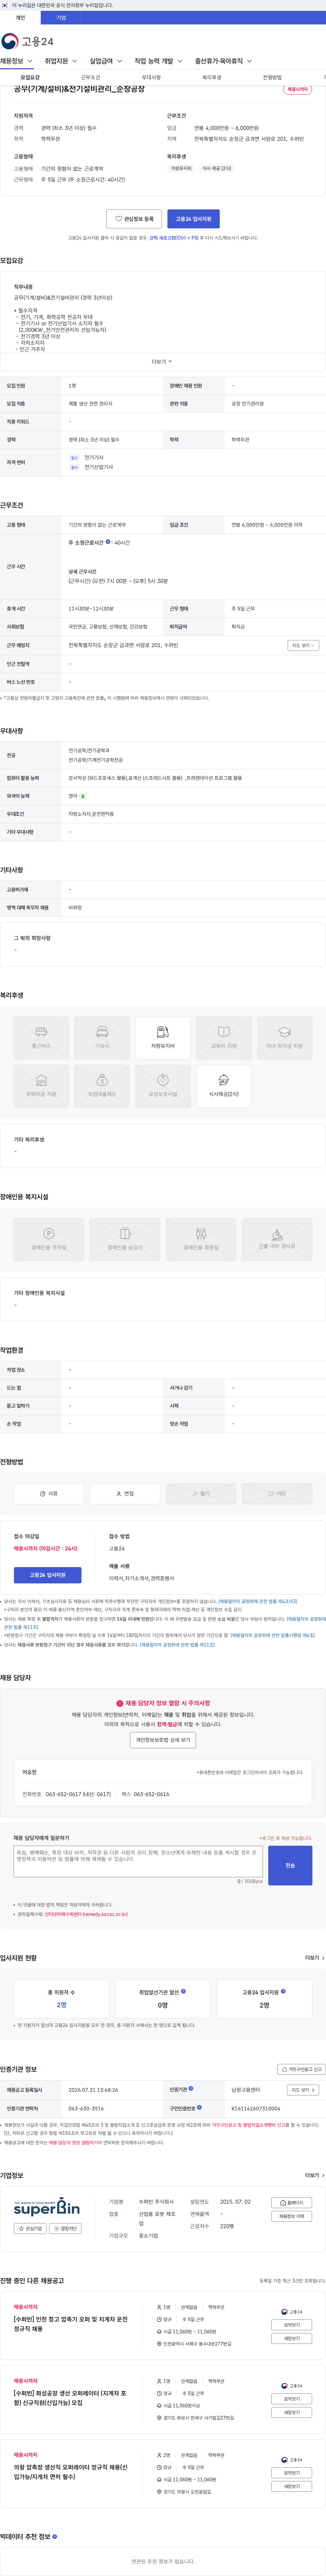
Task: Toggle the 관심기업 star button
Action: 30,2228
